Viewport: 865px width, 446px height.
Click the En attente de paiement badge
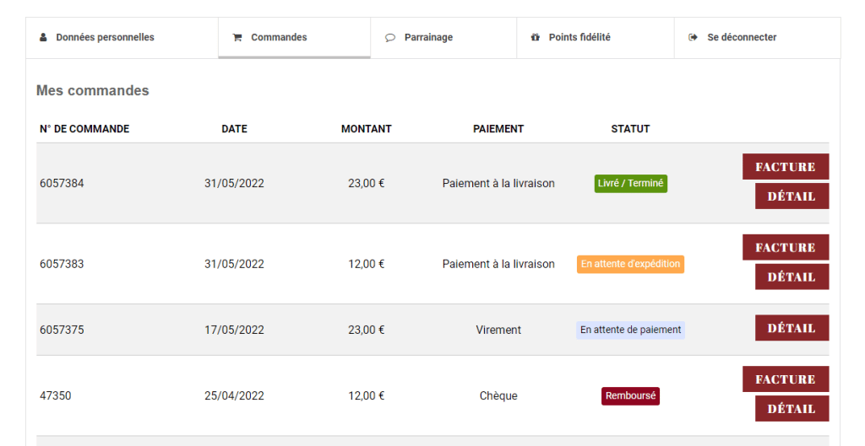[x=630, y=330]
